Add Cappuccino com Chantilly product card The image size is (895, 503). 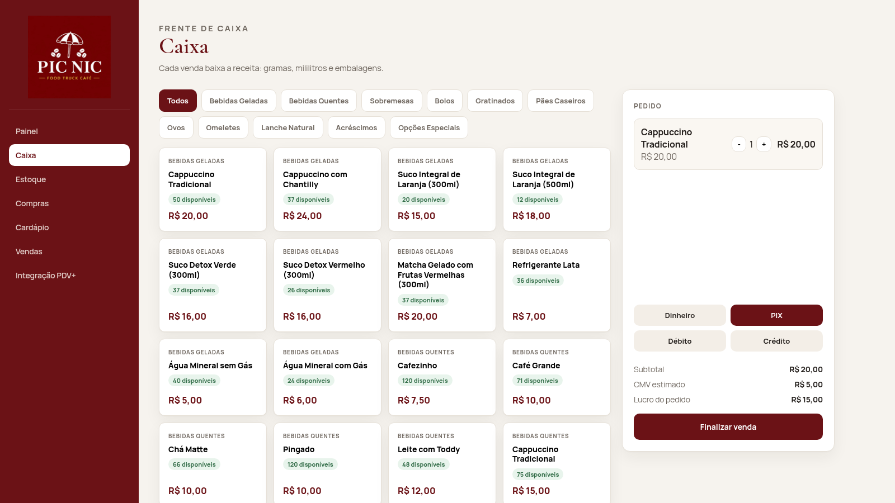(327, 189)
